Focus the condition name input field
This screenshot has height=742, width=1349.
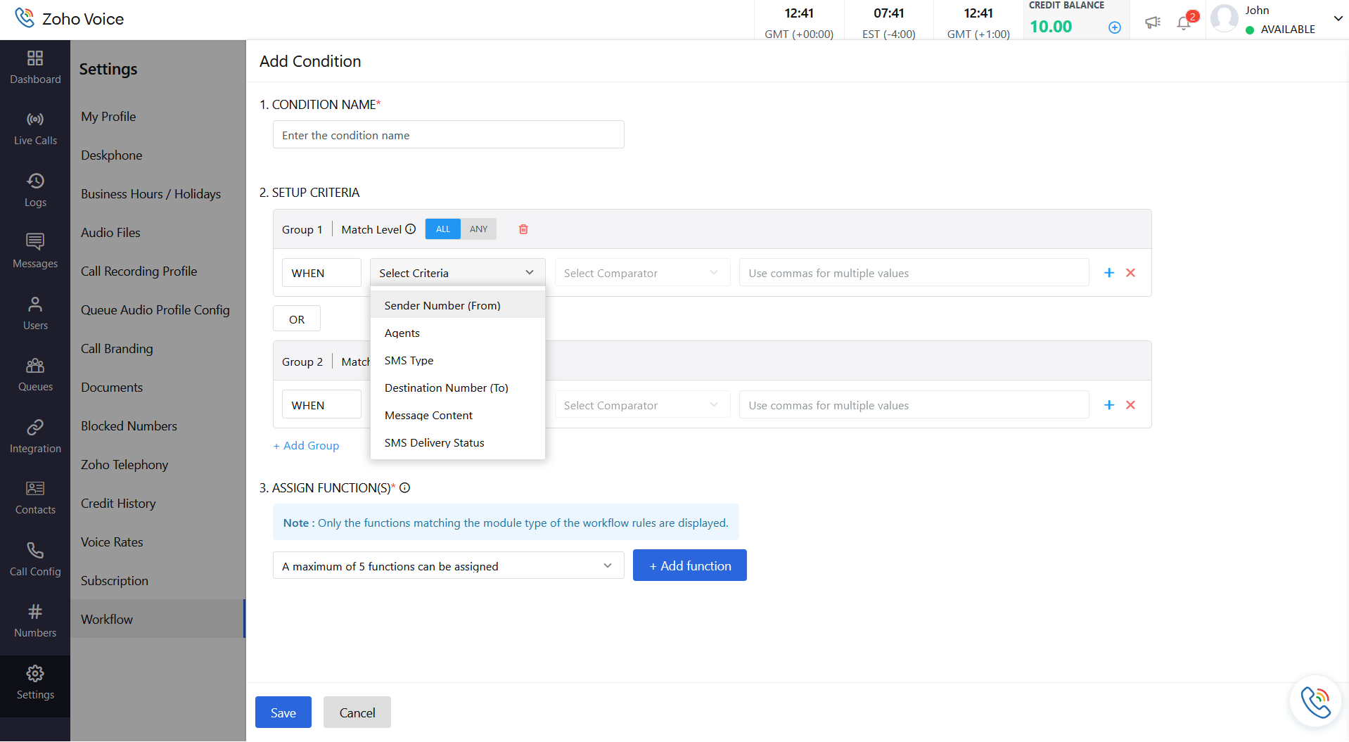449,135
